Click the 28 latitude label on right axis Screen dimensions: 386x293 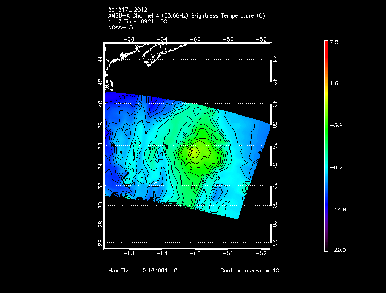click(x=274, y=225)
